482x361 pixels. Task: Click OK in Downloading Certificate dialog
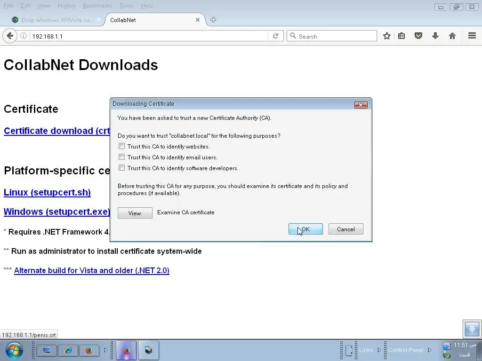(x=305, y=229)
